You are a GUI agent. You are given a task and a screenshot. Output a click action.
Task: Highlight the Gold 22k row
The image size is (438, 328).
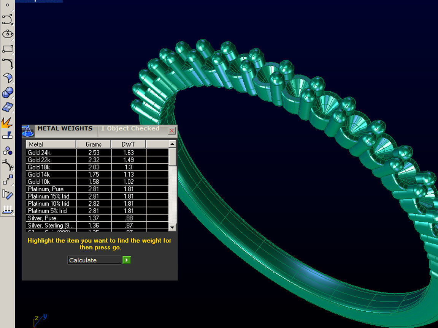(x=97, y=160)
